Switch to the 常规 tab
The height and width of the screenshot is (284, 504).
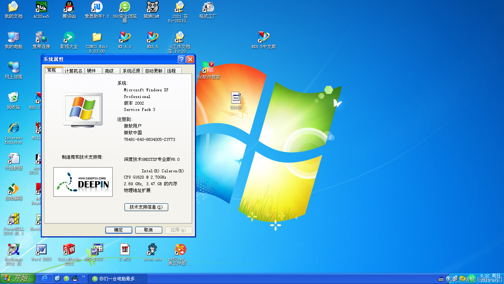(54, 70)
